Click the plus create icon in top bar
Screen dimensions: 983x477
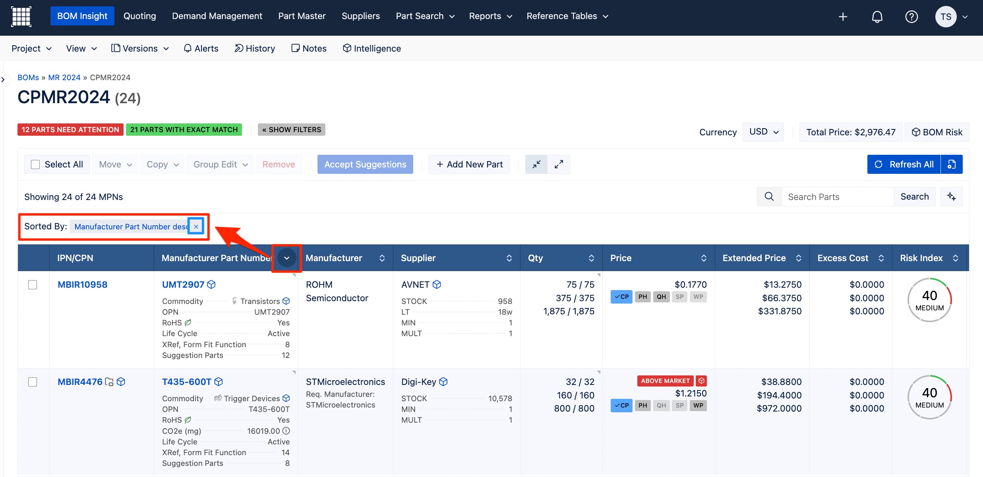tap(843, 17)
